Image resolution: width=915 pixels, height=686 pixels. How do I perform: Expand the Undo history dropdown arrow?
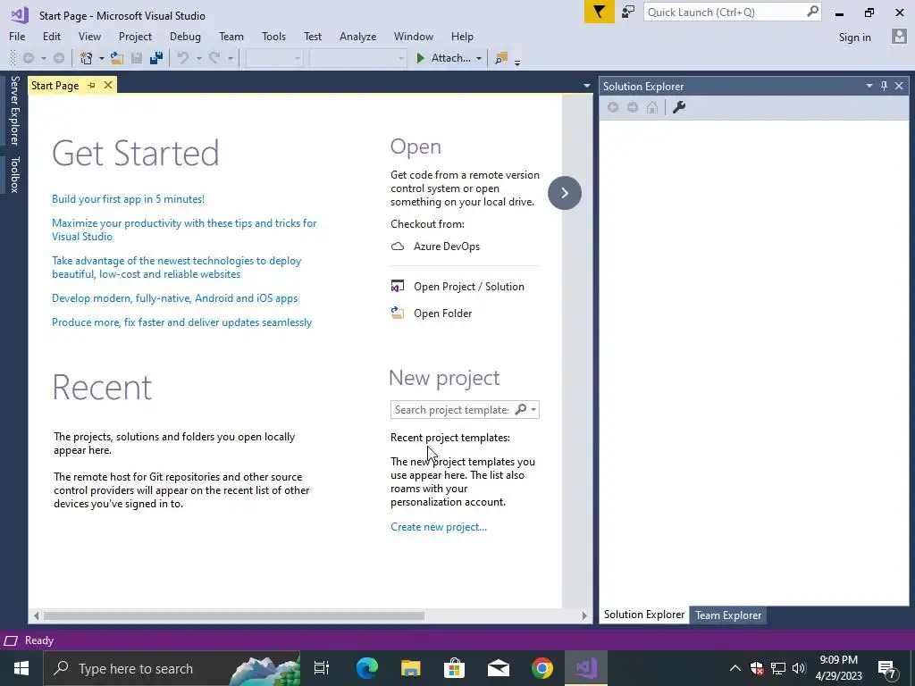198,58
